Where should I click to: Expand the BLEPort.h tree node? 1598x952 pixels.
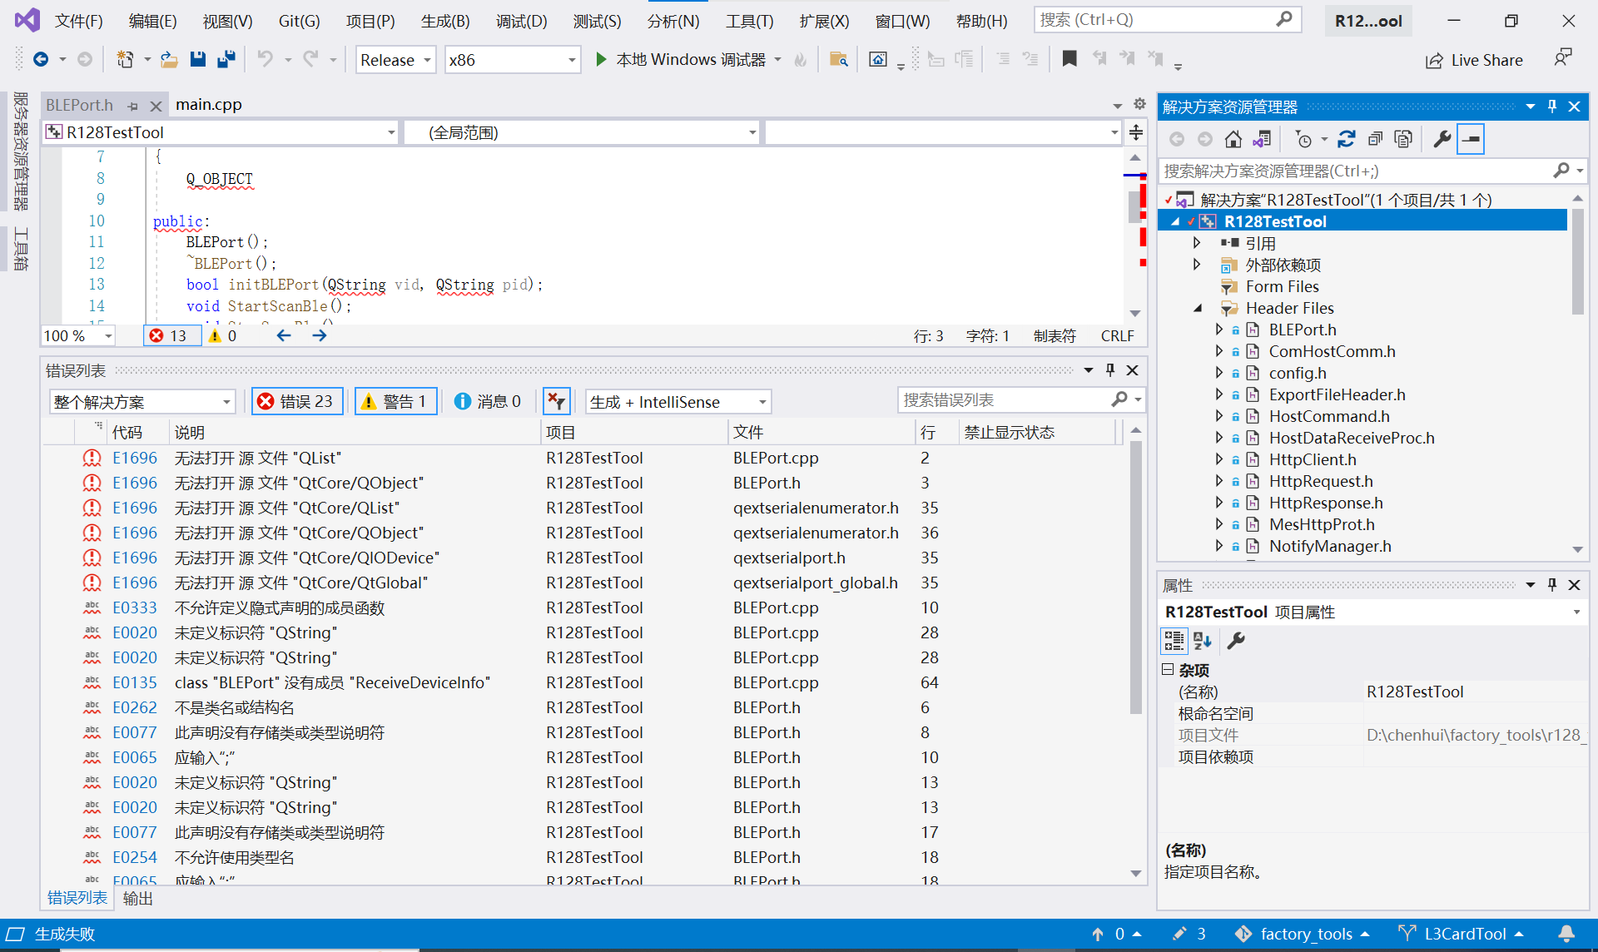pos(1219,330)
